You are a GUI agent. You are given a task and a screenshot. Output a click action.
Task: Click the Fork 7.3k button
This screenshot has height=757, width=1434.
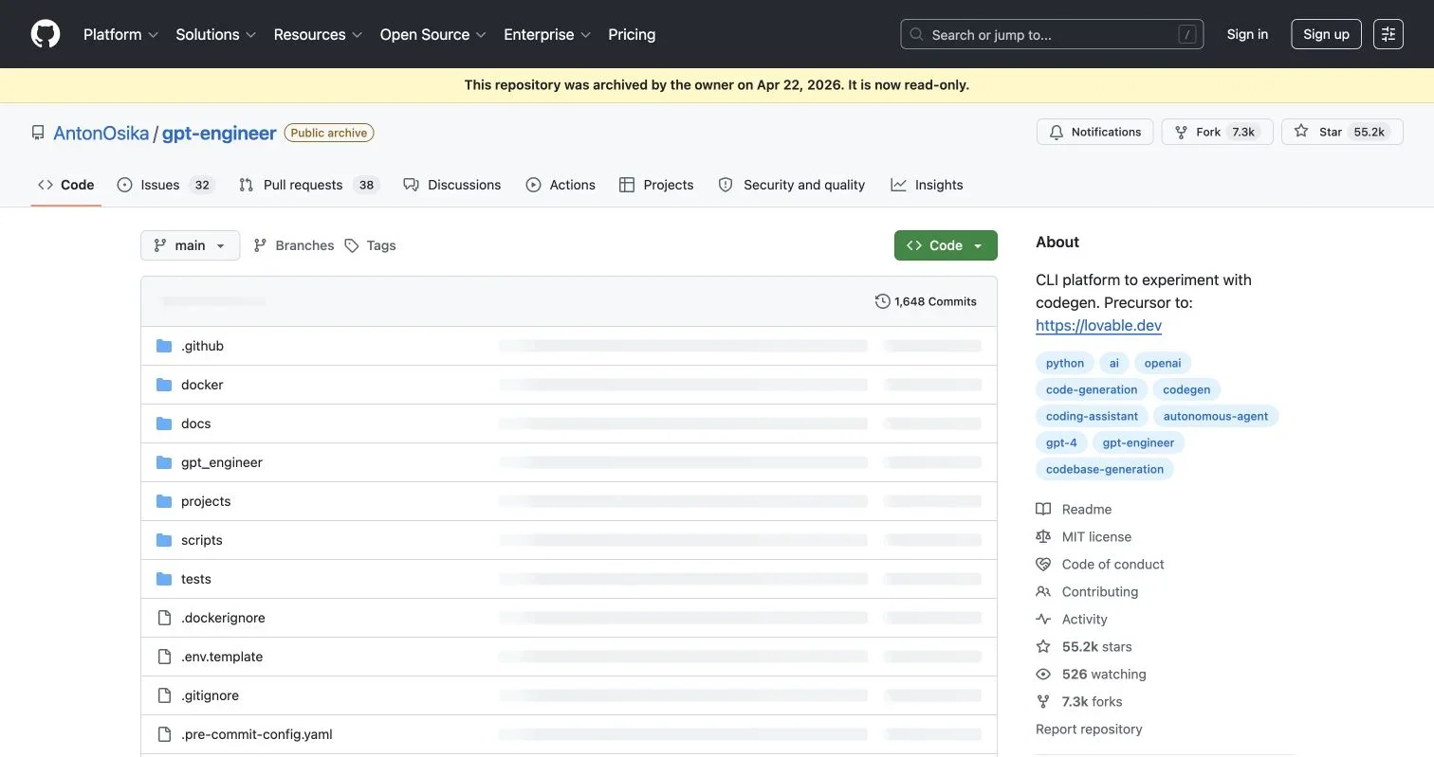tap(1217, 132)
